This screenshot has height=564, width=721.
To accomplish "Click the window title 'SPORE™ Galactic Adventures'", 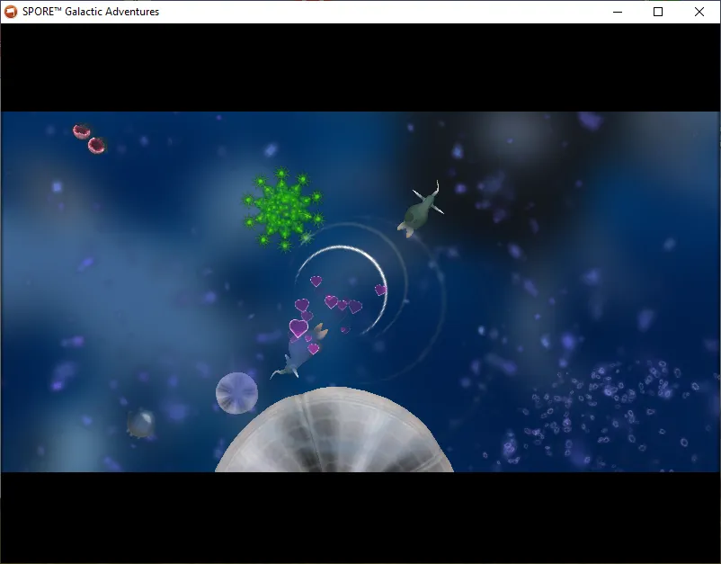I will (x=91, y=12).
